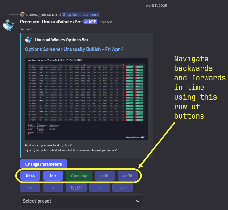The width and height of the screenshot is (228, 210).
Task: Click the Pg 1/1 page indicator
Action: pyautogui.click(x=76, y=187)
